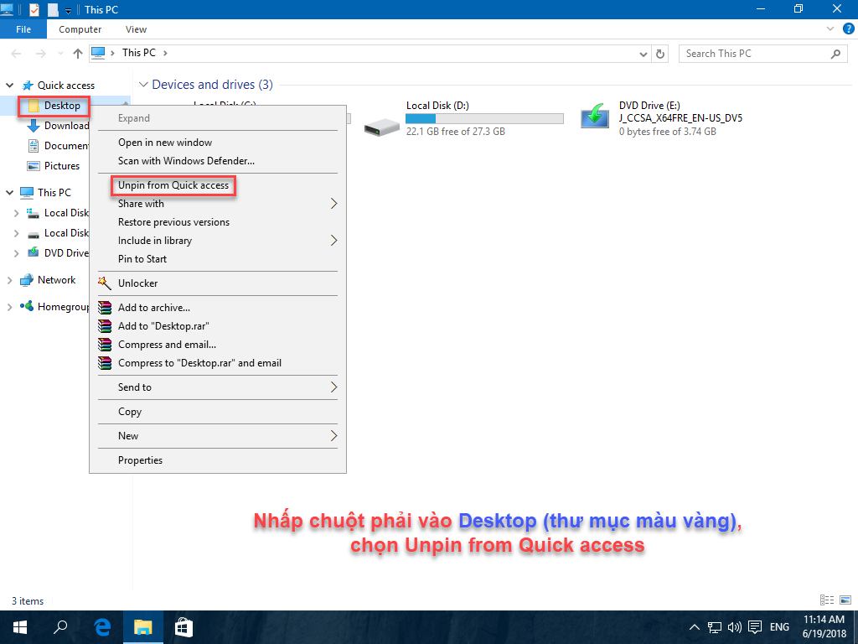Click inside the Search This PC field
Screen dimensions: 858x644
pos(754,53)
